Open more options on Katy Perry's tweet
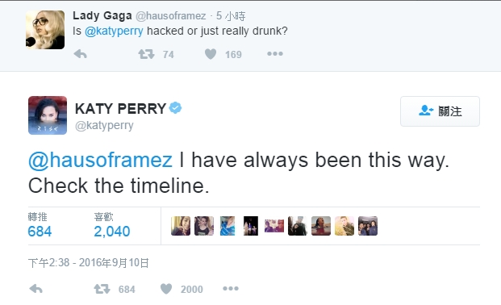This screenshot has height=305, width=501. coord(231,289)
